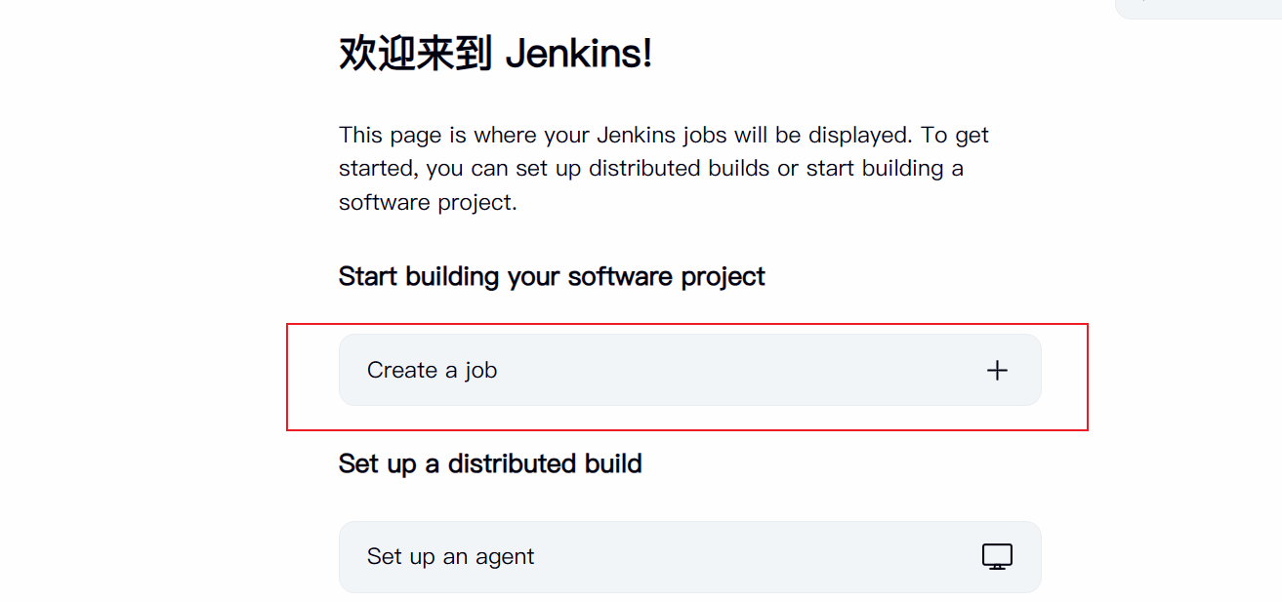Click the words "Jenkins jobs" in the paragraph
This screenshot has height=602, width=1282.
tap(661, 135)
